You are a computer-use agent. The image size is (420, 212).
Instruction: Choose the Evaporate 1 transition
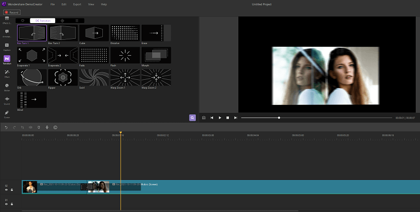(x=32, y=56)
